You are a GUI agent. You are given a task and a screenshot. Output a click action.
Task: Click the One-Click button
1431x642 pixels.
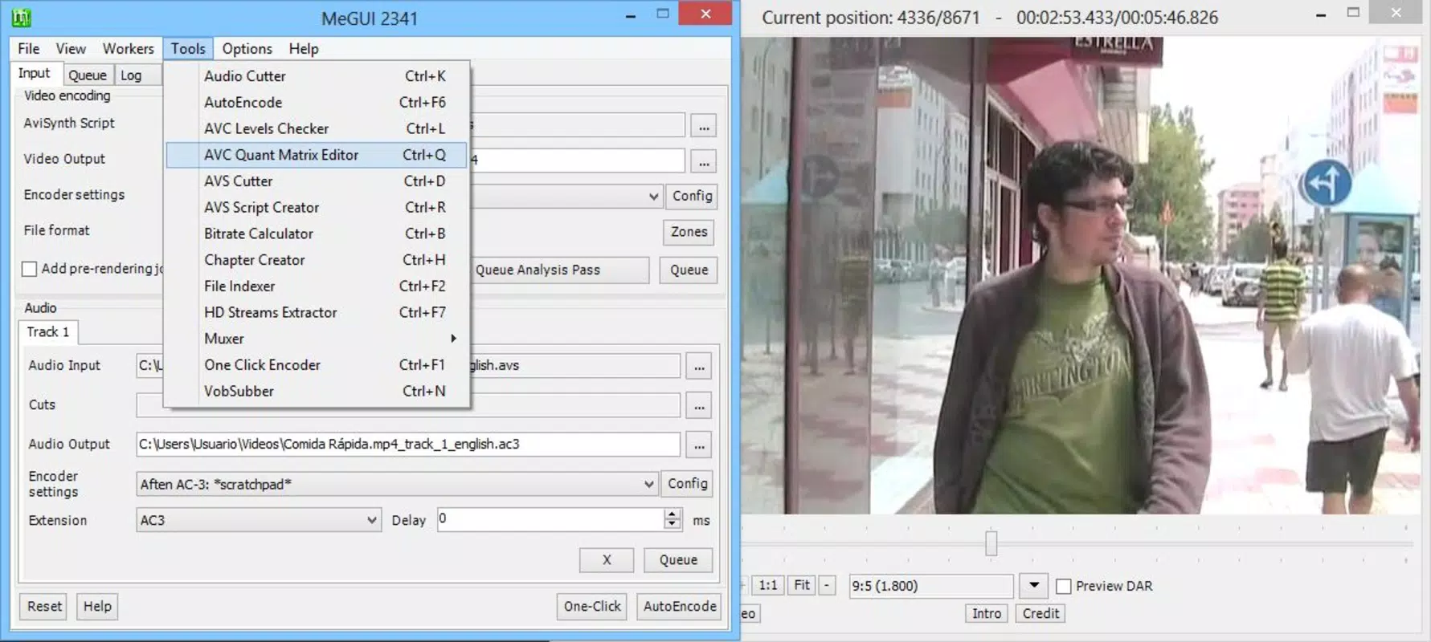[592, 607]
